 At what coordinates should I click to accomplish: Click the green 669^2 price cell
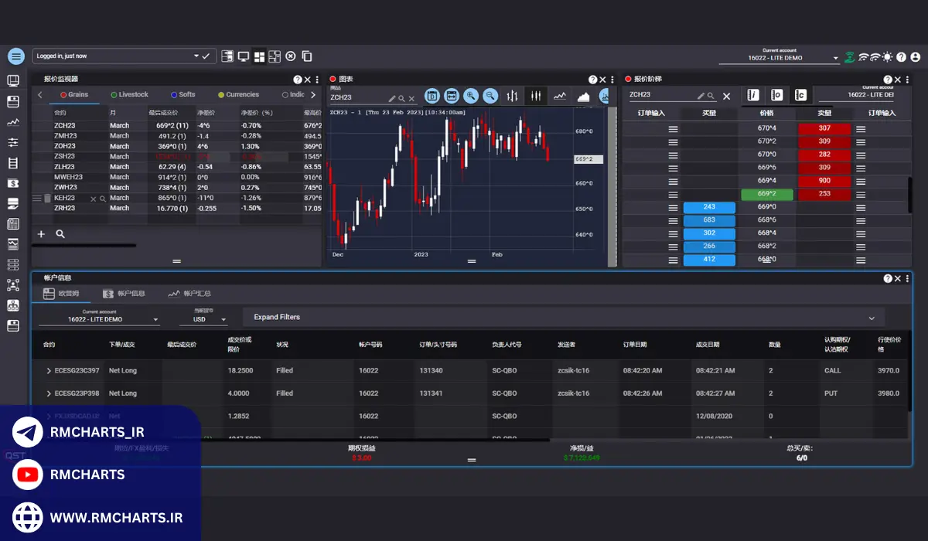[766, 194]
